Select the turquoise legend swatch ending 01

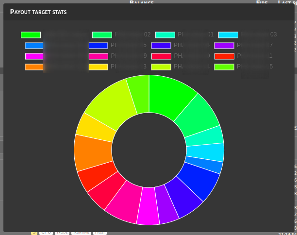click(165, 35)
